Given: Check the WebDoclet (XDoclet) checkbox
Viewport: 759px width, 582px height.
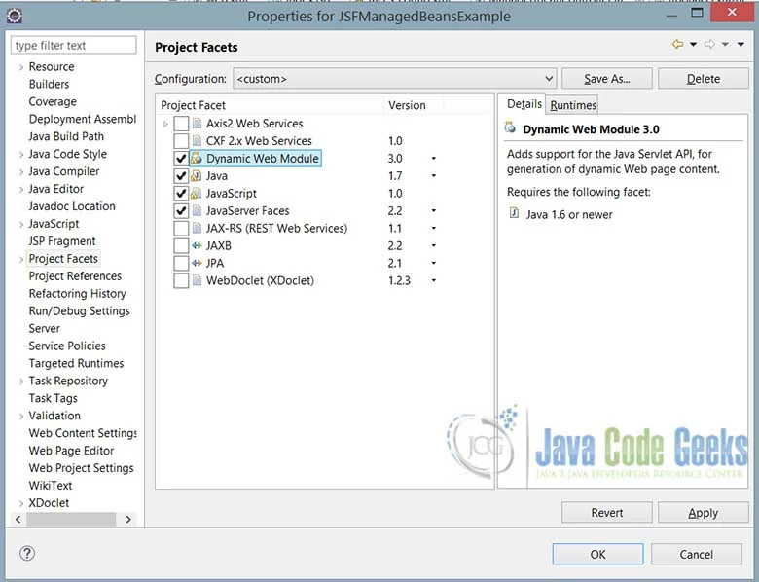Looking at the screenshot, I should pos(181,280).
